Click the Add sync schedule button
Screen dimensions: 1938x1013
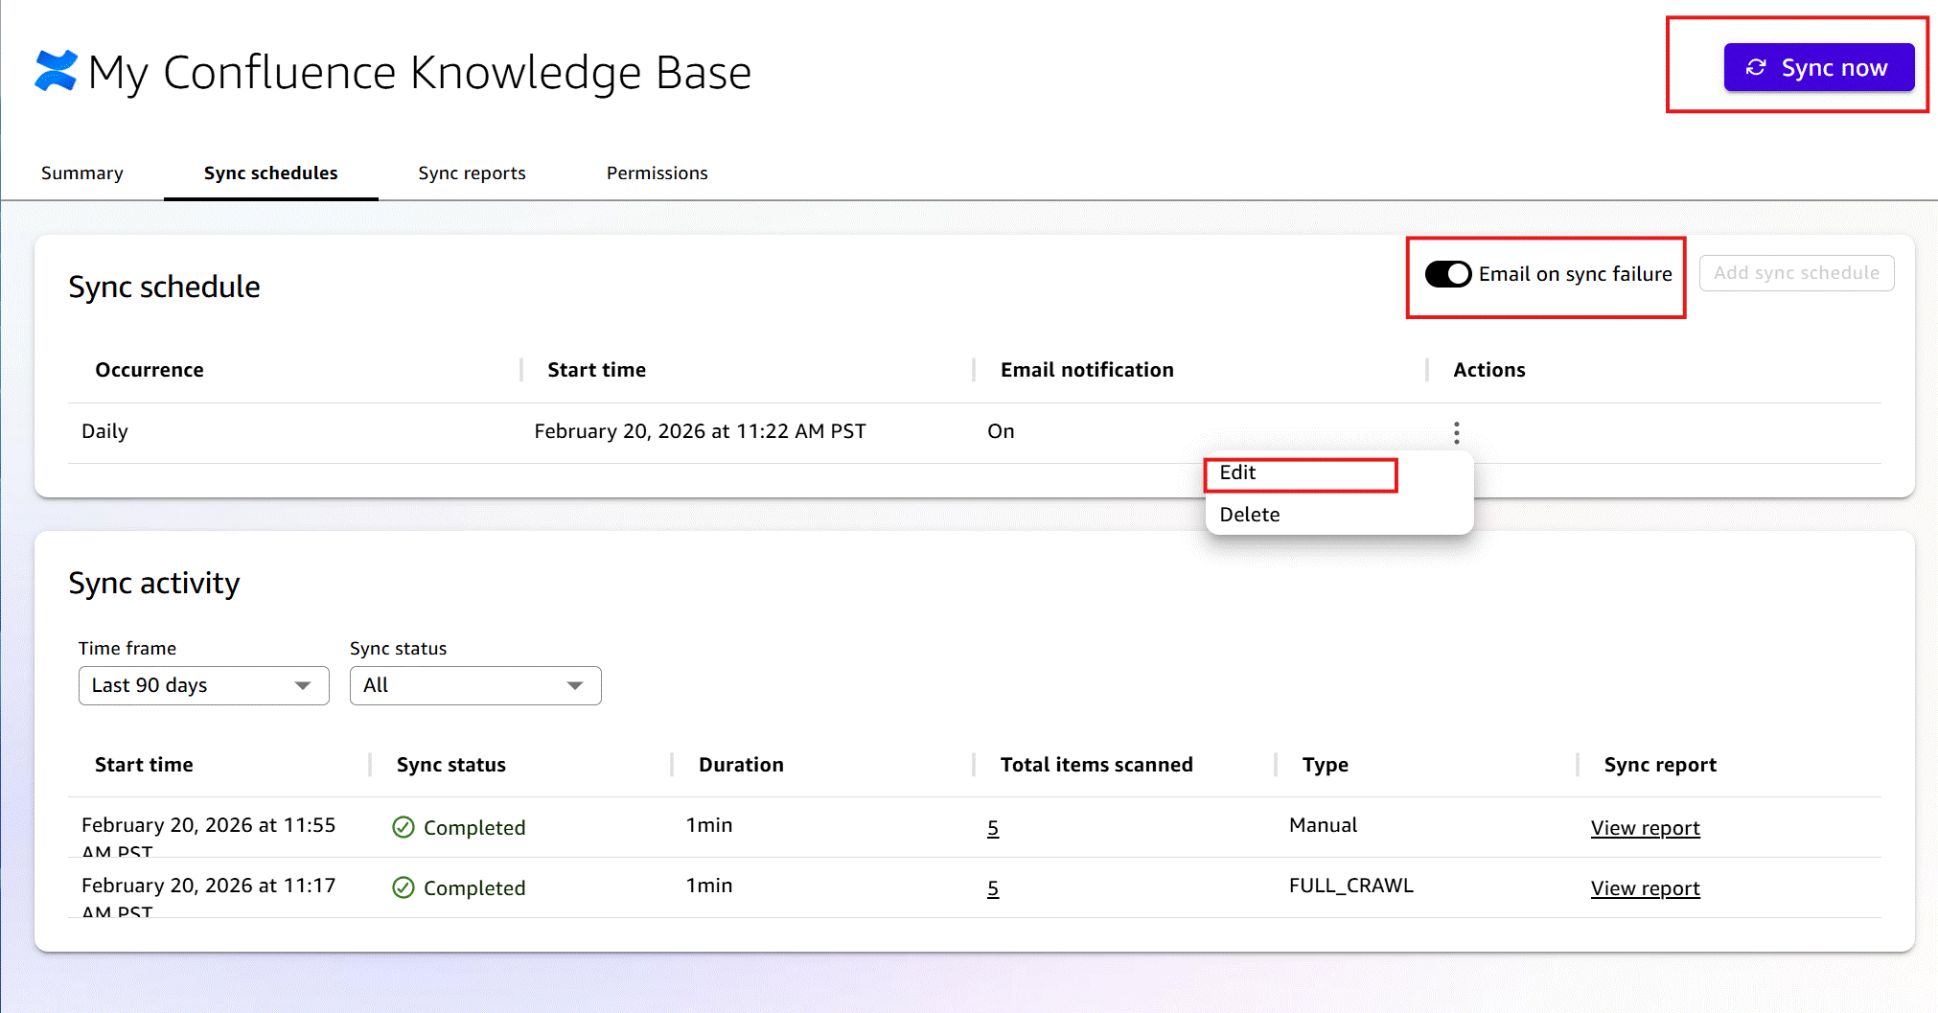tap(1796, 273)
